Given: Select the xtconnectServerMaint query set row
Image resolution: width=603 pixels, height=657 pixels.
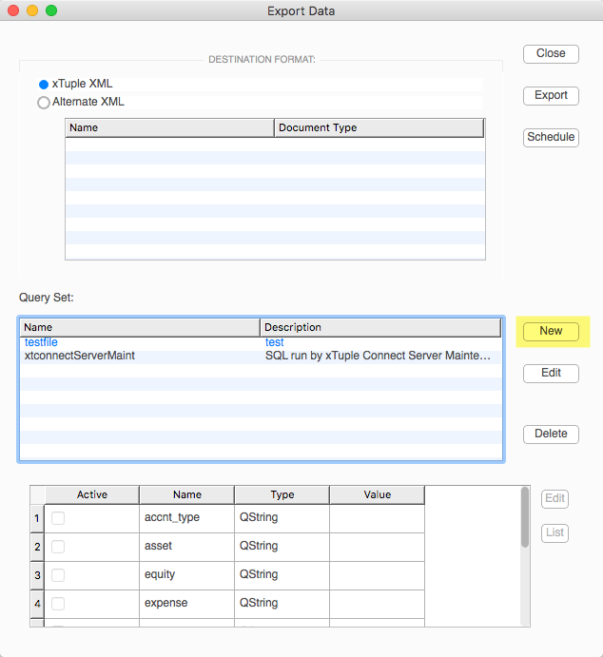Looking at the screenshot, I should [261, 357].
